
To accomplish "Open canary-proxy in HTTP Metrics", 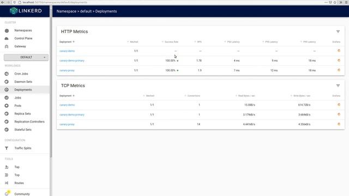I will [67, 70].
